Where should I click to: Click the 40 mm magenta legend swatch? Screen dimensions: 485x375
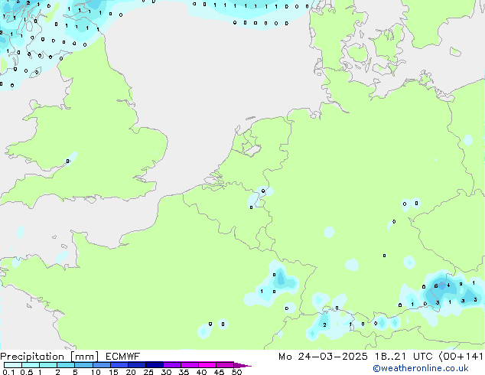click(207, 365)
